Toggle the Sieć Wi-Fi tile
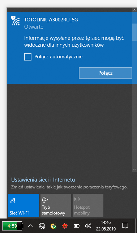Viewport: 137px width, 233px height. pos(24,205)
